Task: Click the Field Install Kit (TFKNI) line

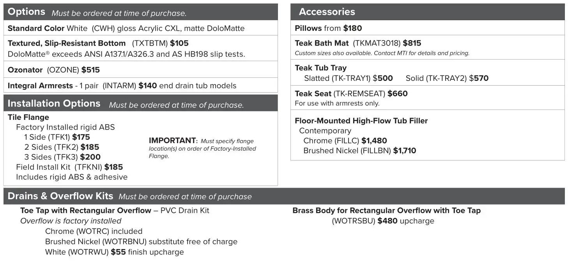Action: click(69, 167)
